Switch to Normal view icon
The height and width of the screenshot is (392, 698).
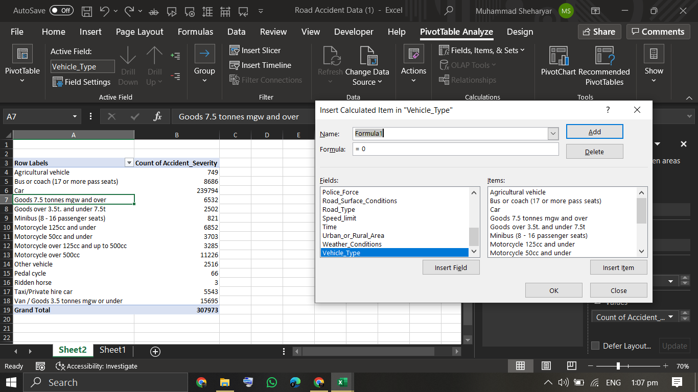[520, 366]
